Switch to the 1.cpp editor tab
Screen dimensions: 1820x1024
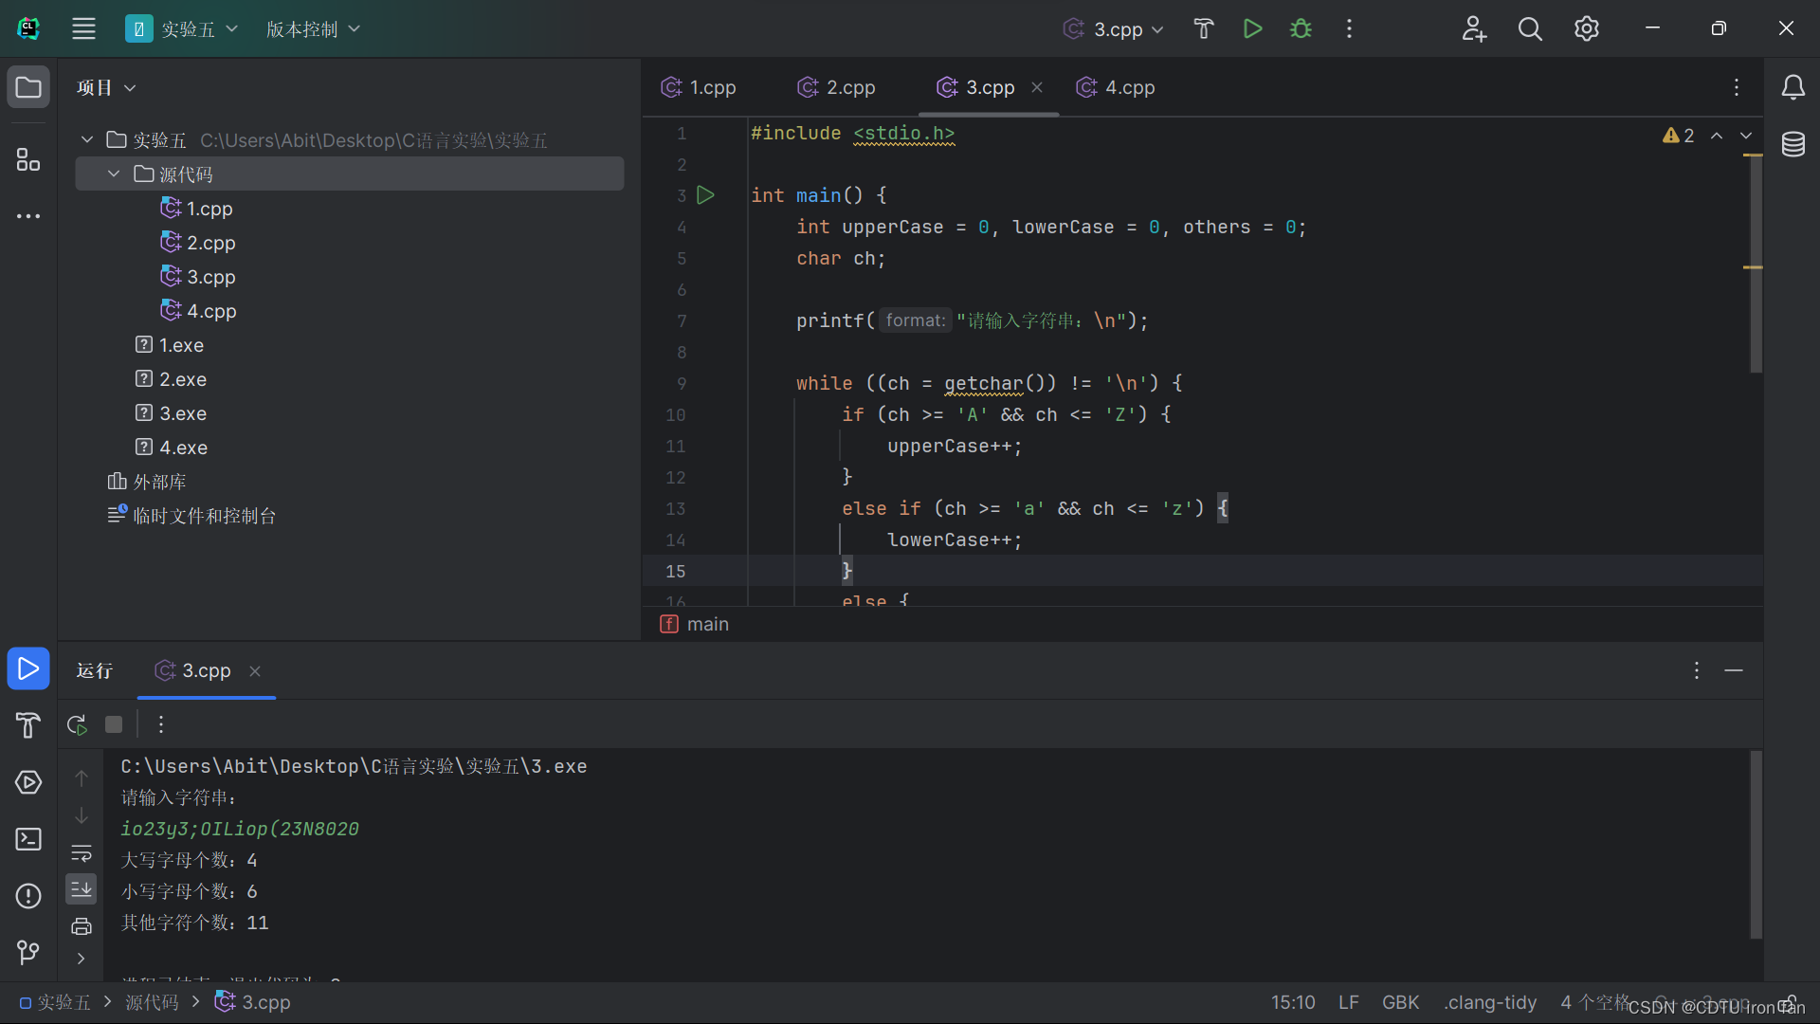[699, 87]
